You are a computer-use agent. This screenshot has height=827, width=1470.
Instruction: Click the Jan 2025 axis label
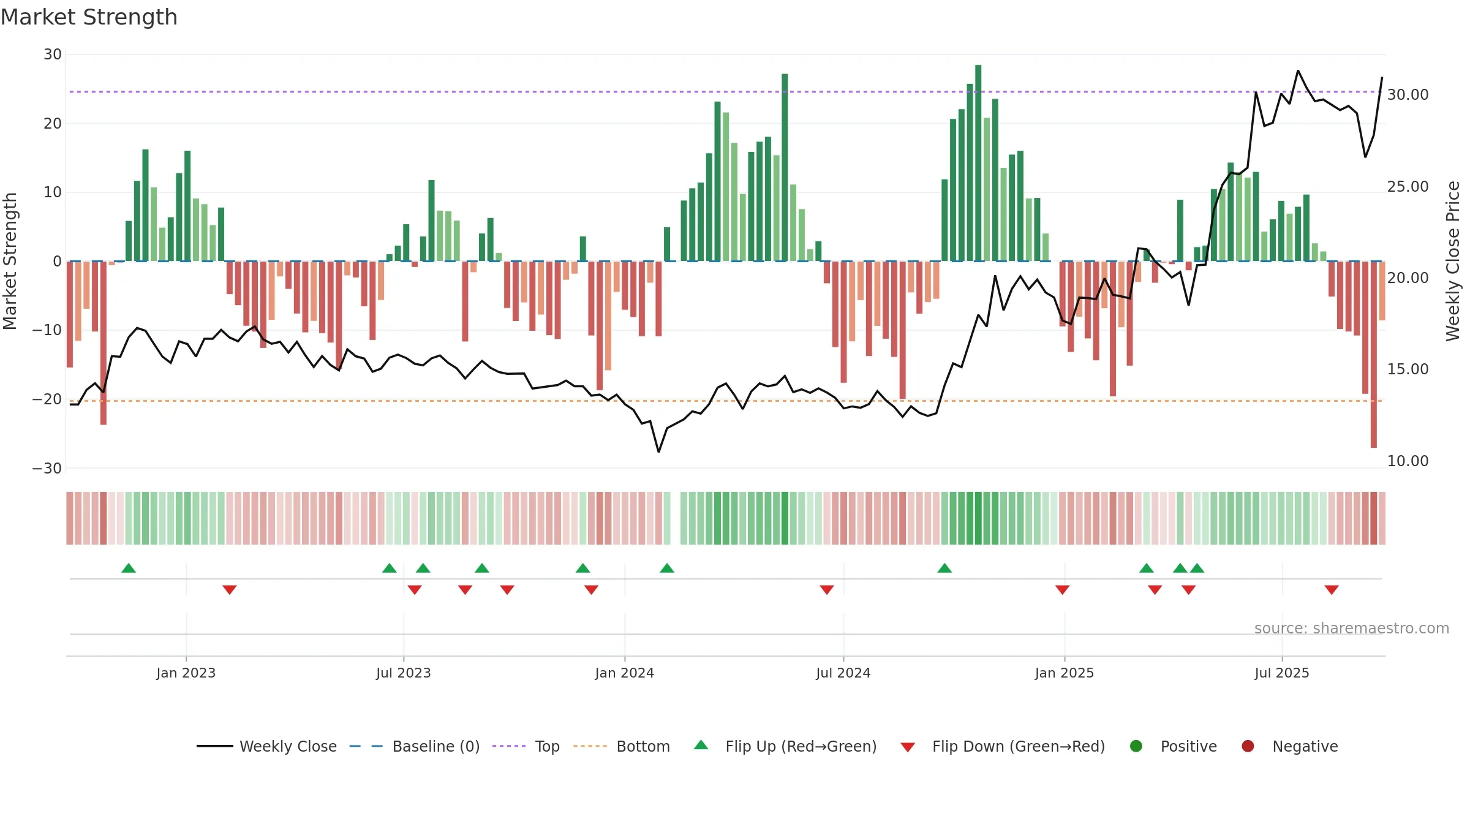click(1065, 673)
